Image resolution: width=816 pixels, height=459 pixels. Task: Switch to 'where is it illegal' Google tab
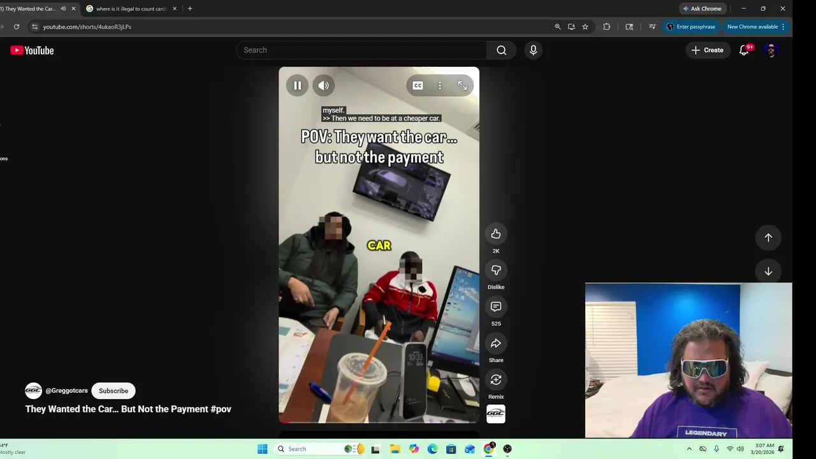coord(131,9)
